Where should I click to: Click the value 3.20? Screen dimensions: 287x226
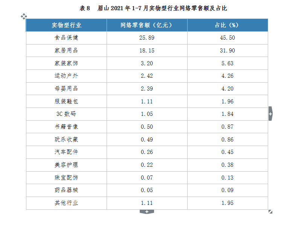tap(147, 63)
